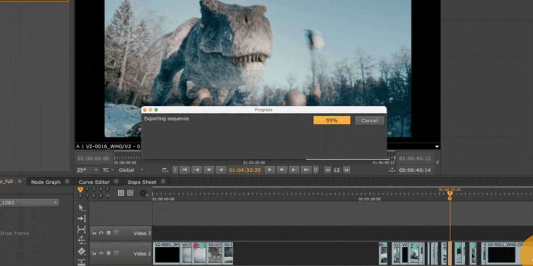Image resolution: width=533 pixels, height=266 pixels.
Task: Play the sequence forward
Action: [x=270, y=170]
